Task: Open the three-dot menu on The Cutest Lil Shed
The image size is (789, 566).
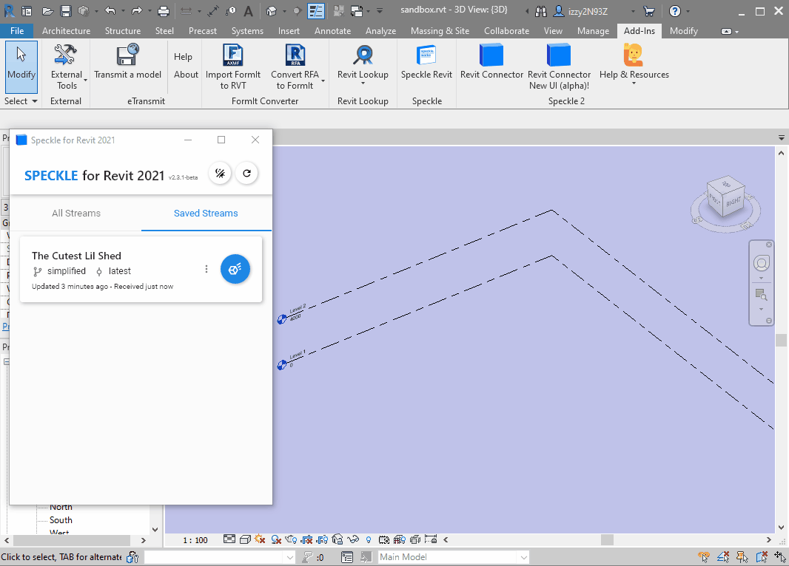Action: point(207,269)
